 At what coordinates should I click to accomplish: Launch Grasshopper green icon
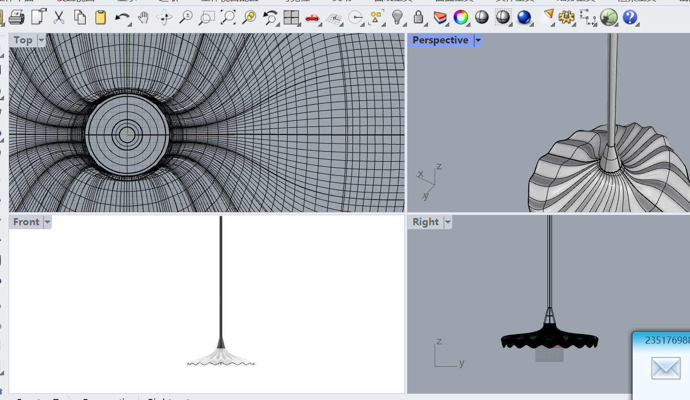[x=609, y=18]
